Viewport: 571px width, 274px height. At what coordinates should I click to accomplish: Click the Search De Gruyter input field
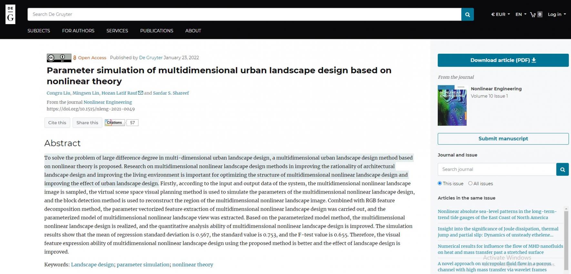[x=244, y=14]
